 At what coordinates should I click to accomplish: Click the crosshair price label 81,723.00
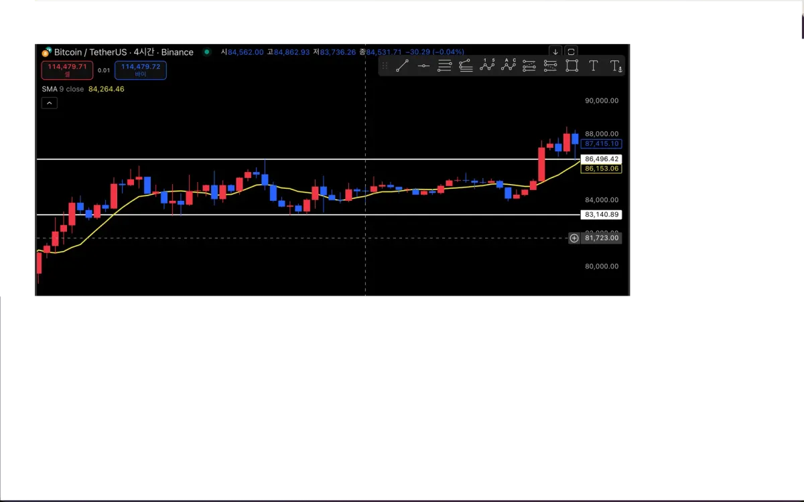tap(602, 238)
